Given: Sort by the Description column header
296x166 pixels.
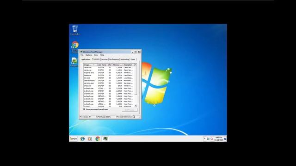Looking at the screenshot, I should point(129,65).
